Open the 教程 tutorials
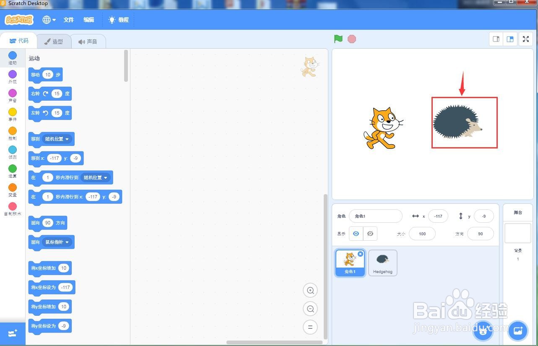The image size is (538, 346). tap(119, 20)
